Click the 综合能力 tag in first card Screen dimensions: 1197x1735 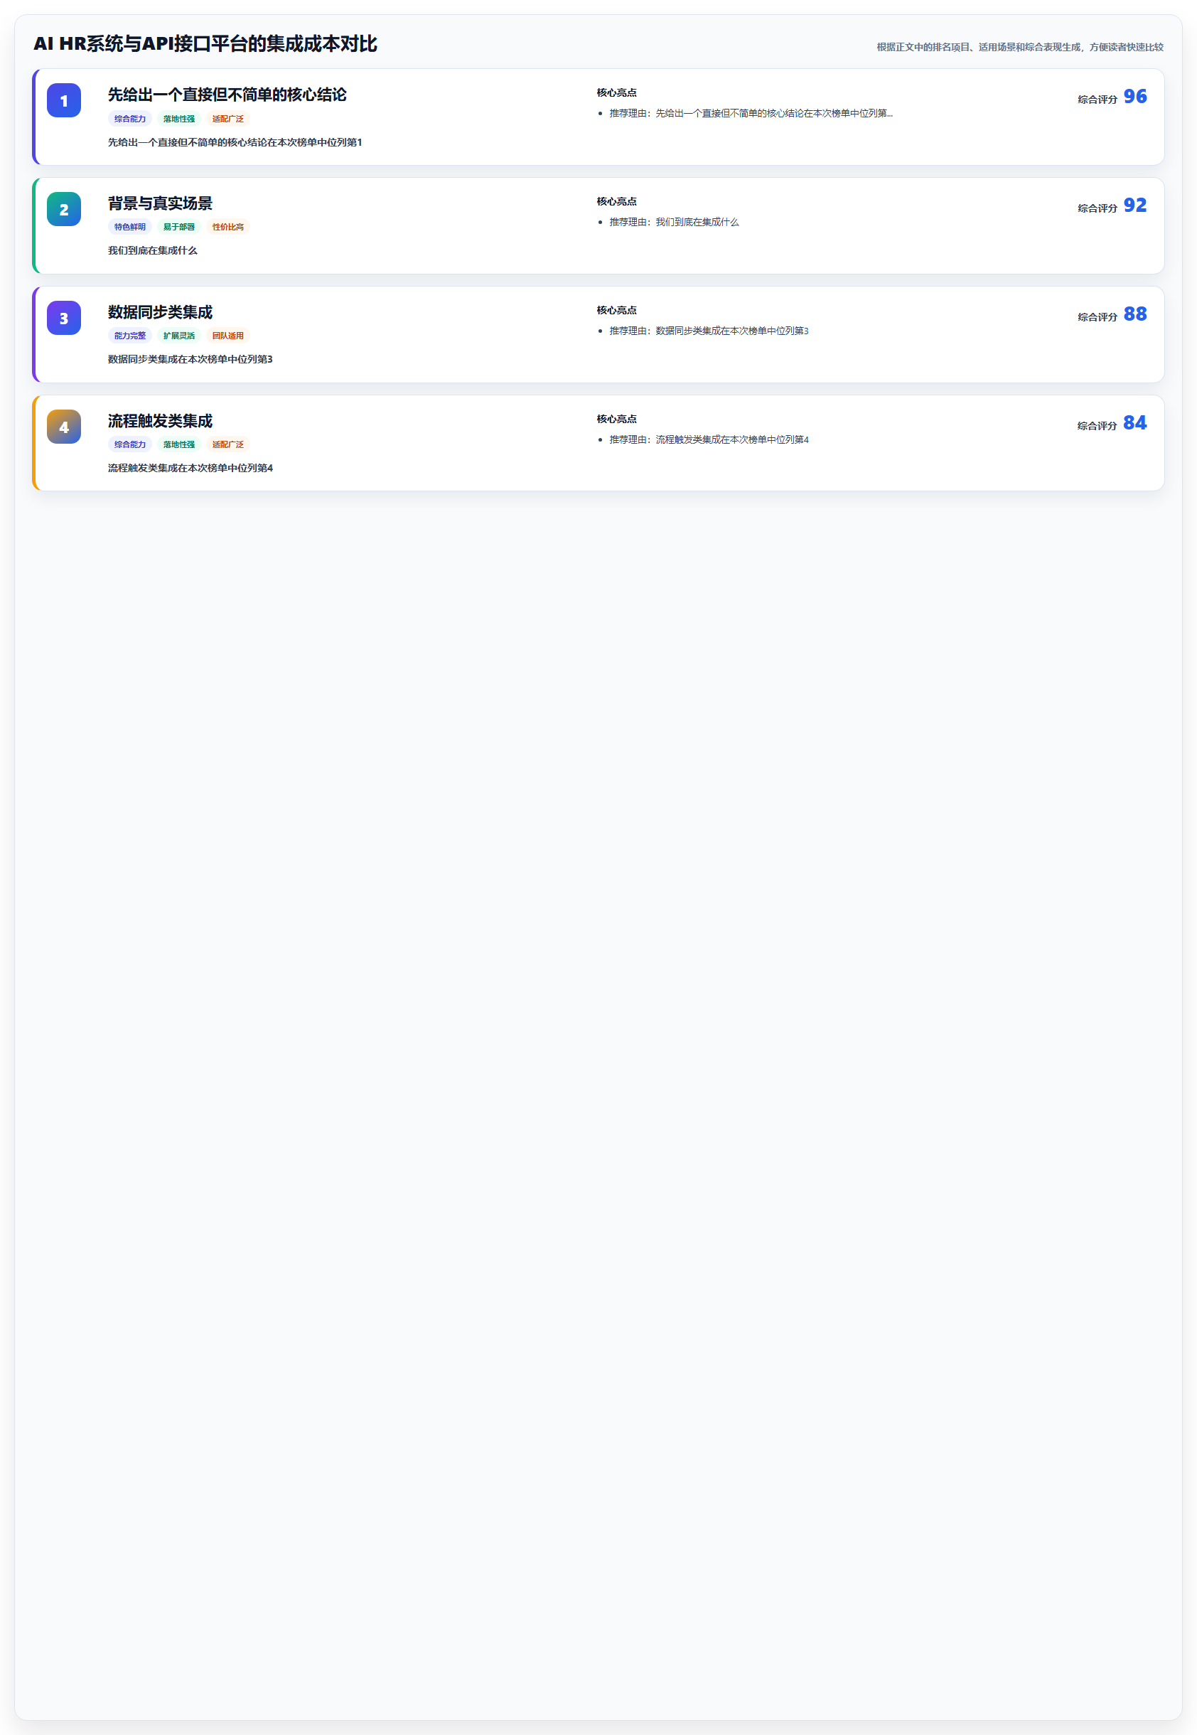pos(130,119)
